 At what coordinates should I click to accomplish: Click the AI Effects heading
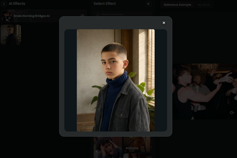tap(17, 4)
